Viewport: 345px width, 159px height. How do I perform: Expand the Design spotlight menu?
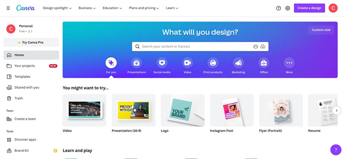58,8
